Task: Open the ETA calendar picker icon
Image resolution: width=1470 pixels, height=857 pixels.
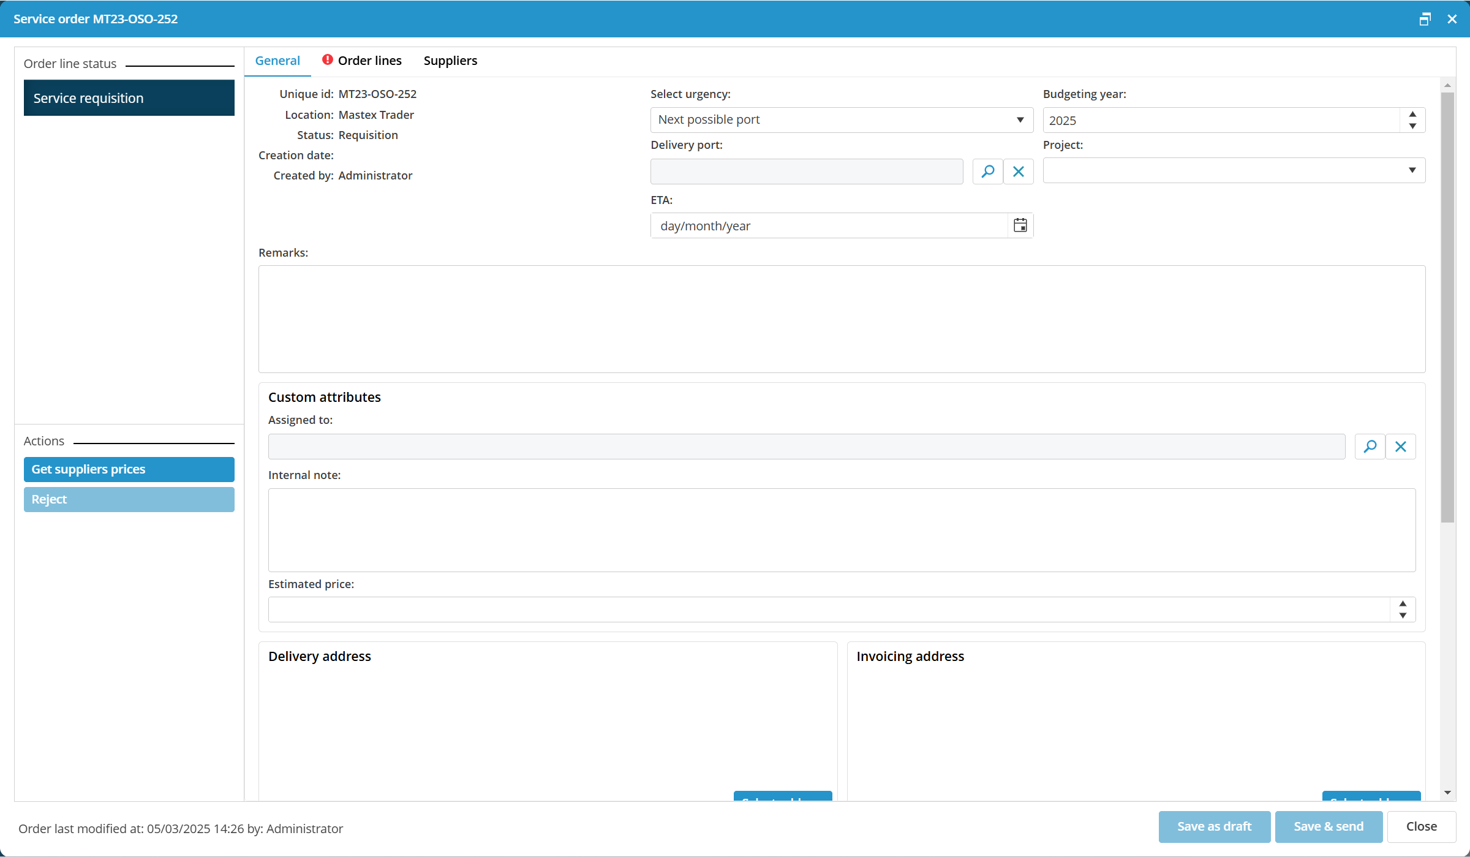Action: point(1020,225)
